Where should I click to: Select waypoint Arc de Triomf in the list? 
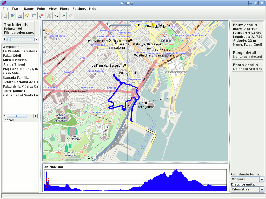pyautogui.click(x=20, y=65)
